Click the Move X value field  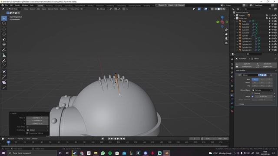37,117
